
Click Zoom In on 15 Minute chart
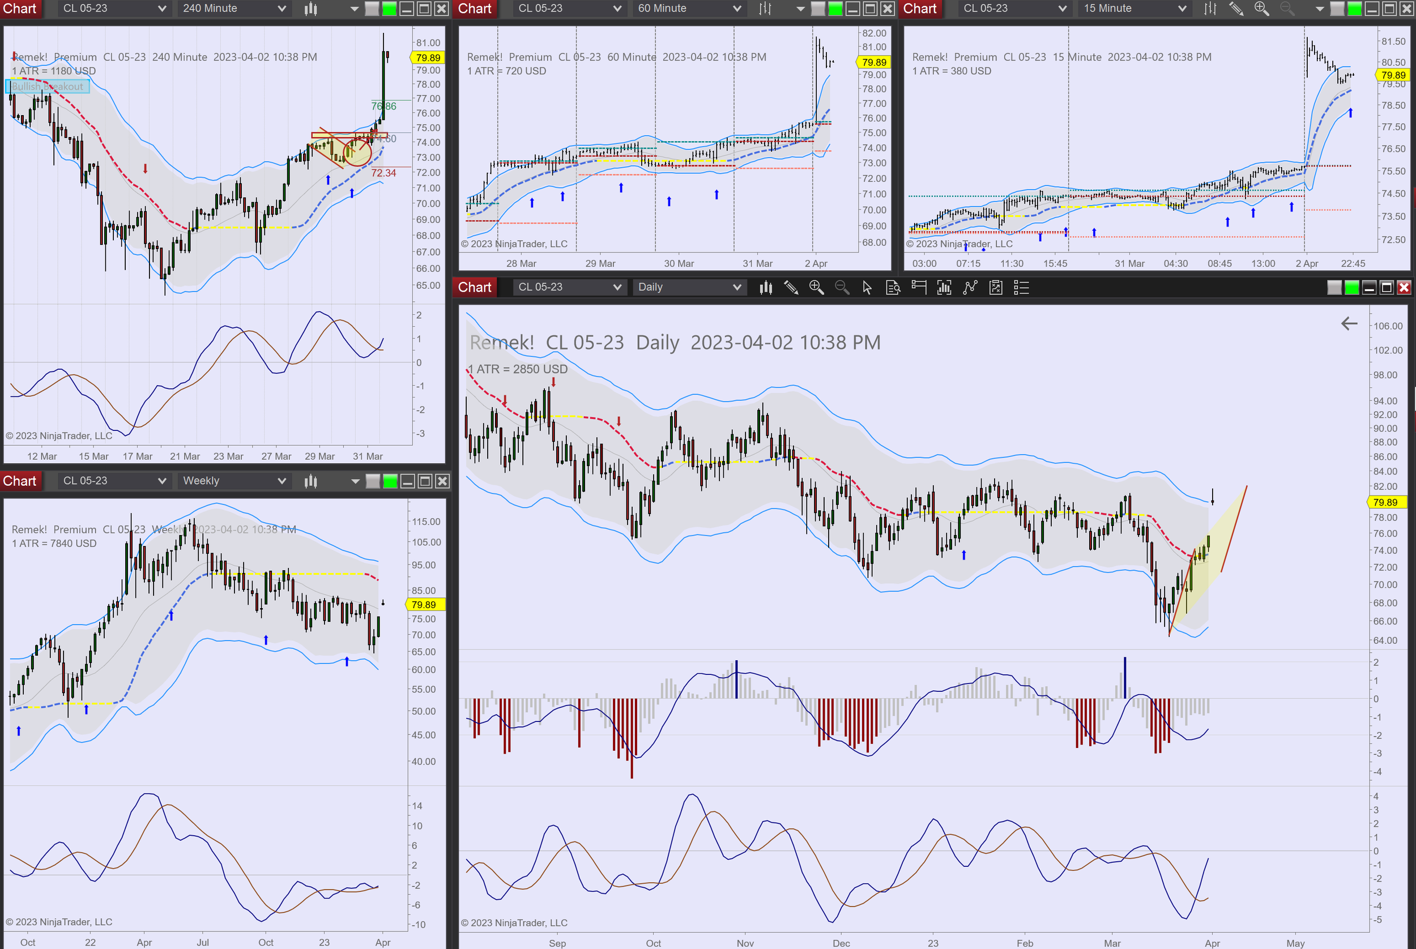1261,8
